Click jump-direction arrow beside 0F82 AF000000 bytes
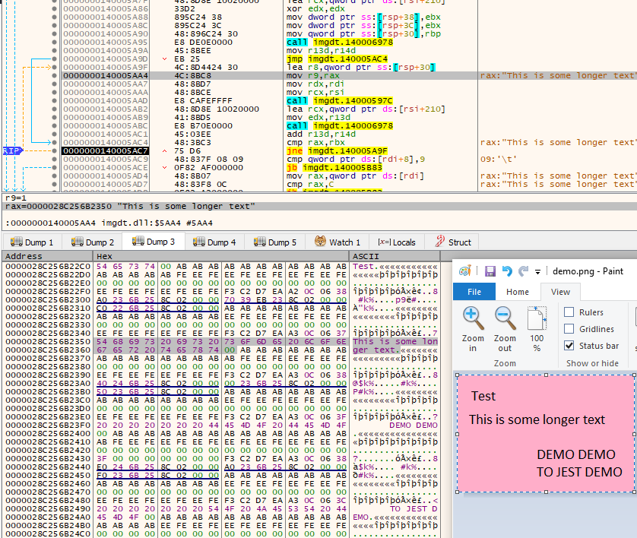 point(164,167)
